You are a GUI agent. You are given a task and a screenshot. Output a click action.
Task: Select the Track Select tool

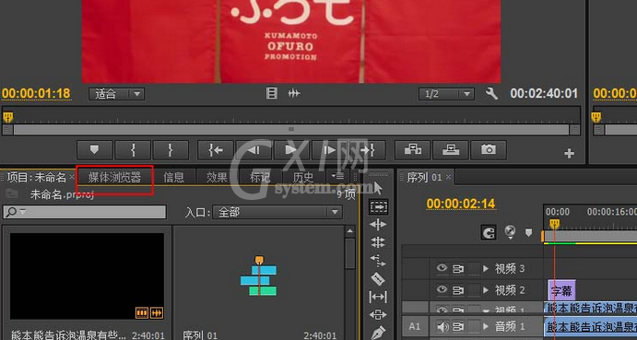(378, 206)
